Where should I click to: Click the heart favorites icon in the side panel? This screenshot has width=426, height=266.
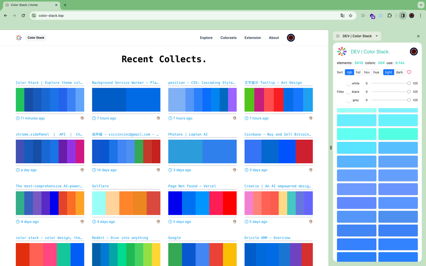409,72
